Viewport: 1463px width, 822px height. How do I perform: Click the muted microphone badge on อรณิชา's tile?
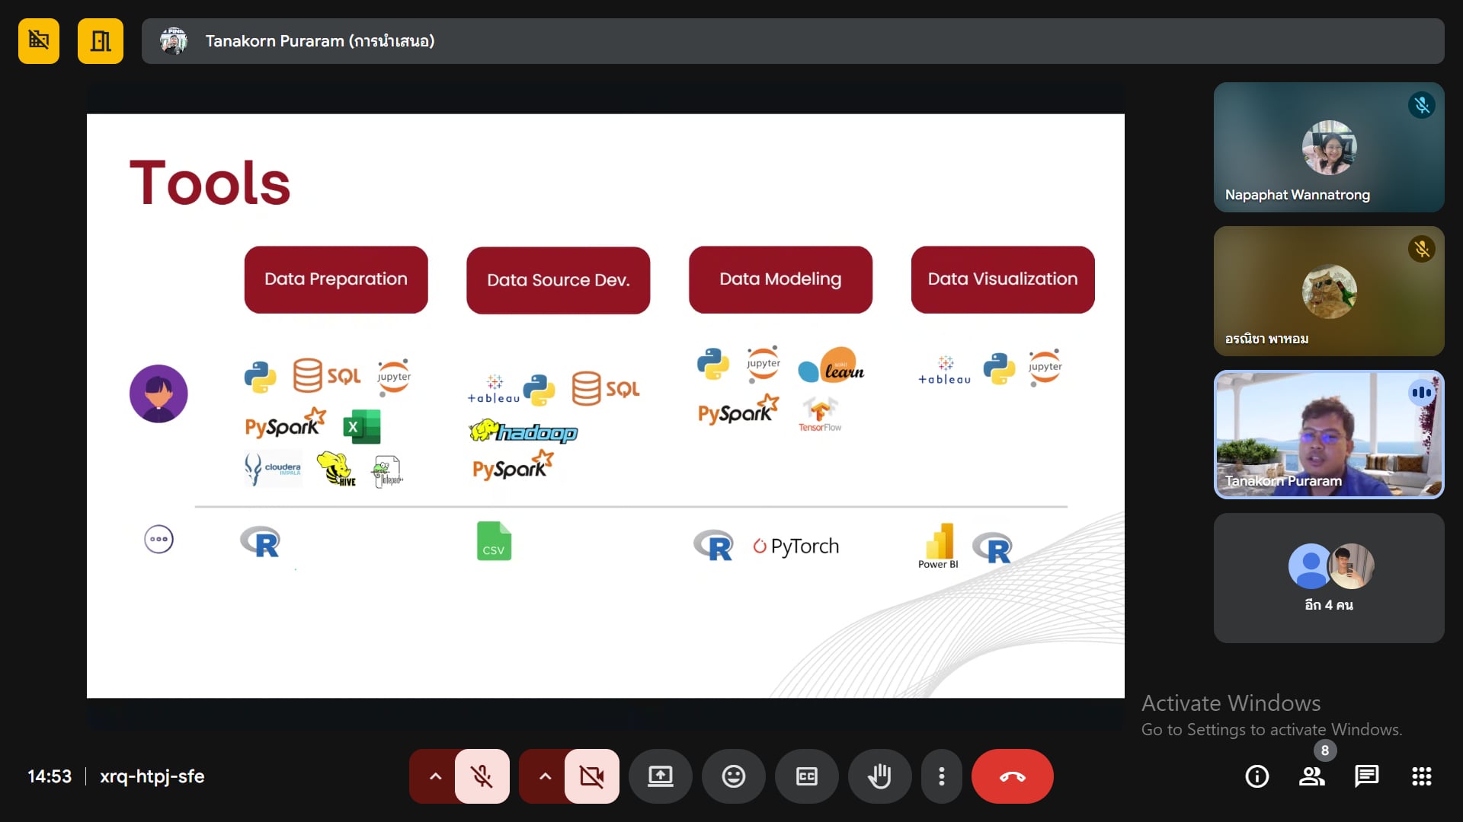1422,249
